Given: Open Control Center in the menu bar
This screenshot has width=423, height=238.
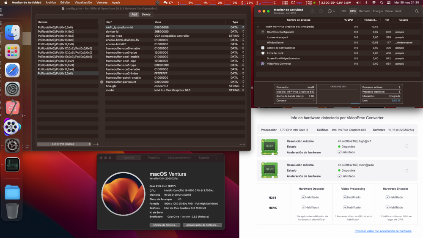Looking at the screenshot, I should click(389, 3).
